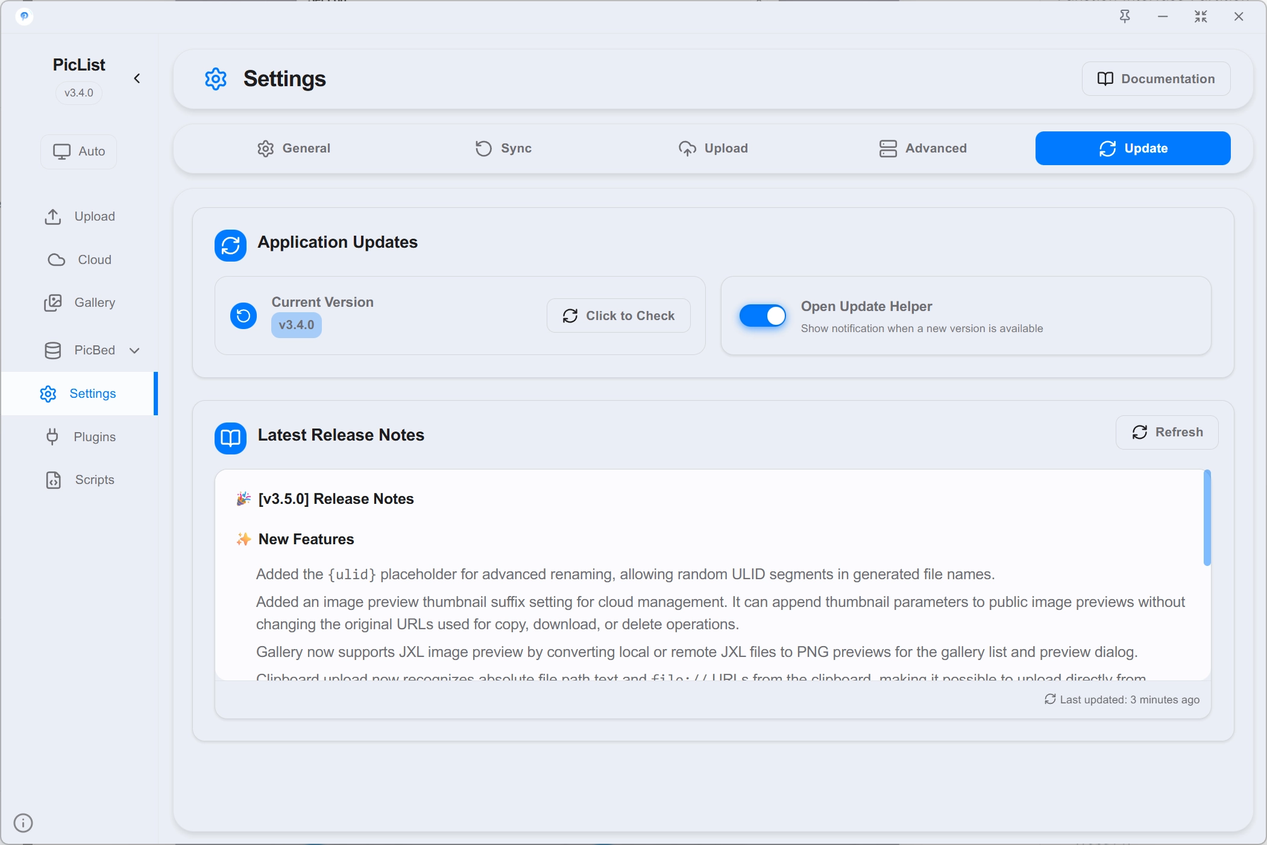Toggle Open Update Helper switch

[x=762, y=316]
